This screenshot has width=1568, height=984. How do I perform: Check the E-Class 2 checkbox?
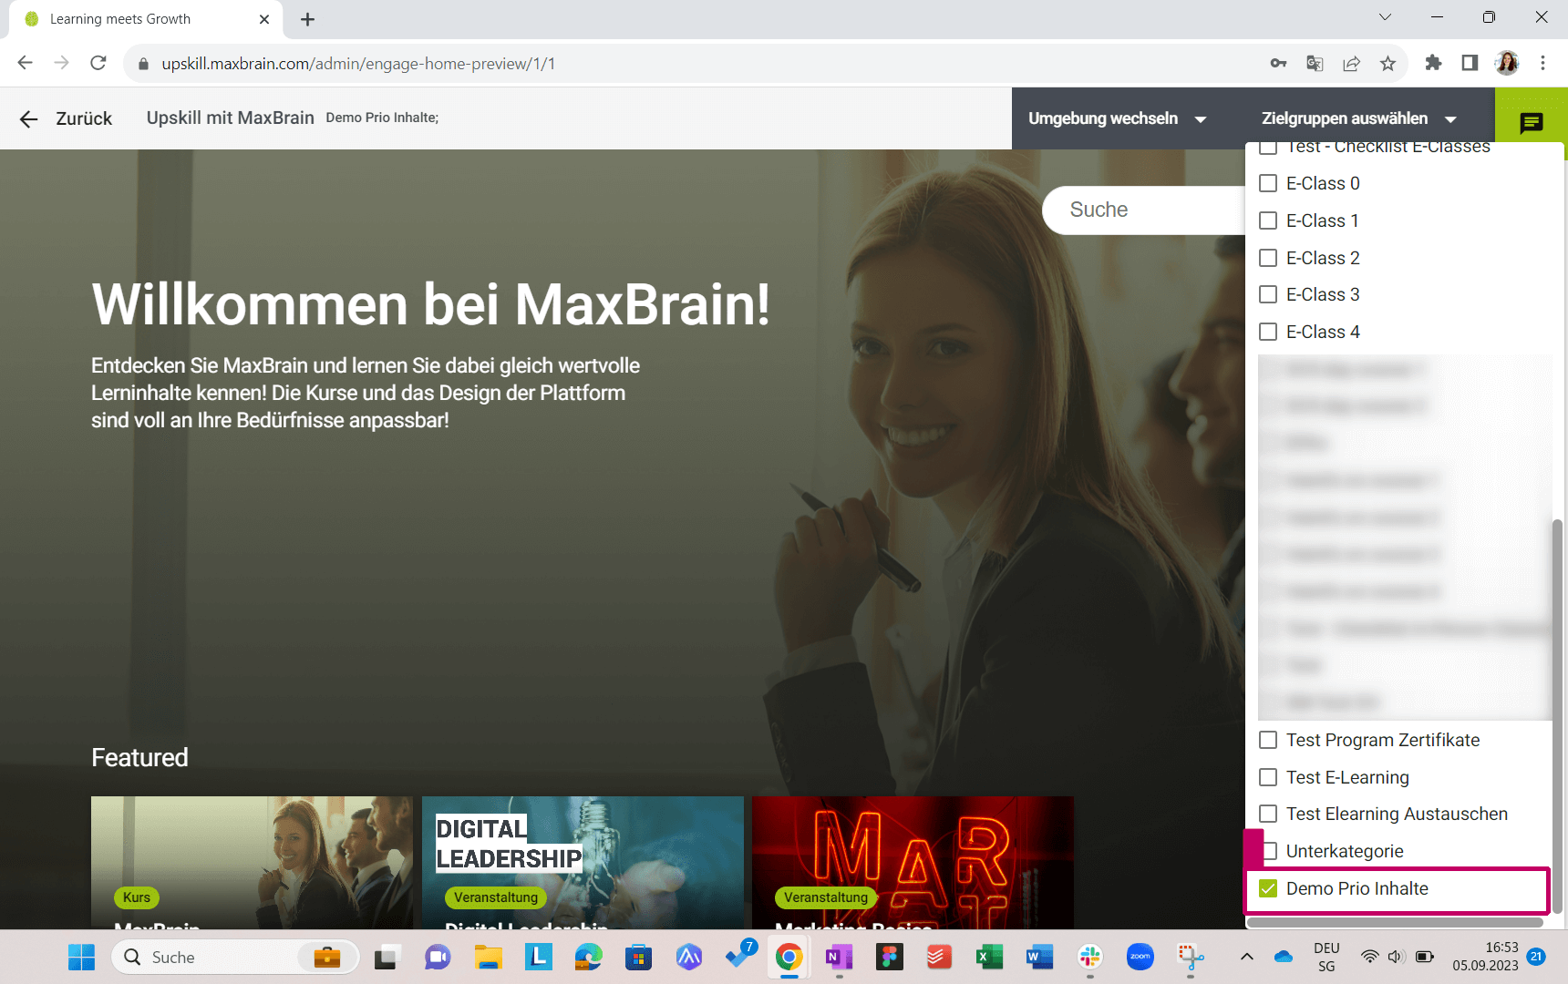[x=1268, y=258]
